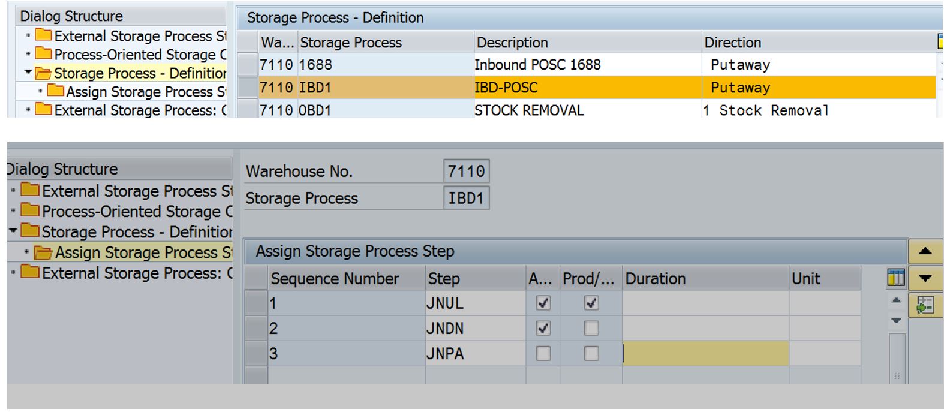Click the insert step green arrow icon

[925, 305]
